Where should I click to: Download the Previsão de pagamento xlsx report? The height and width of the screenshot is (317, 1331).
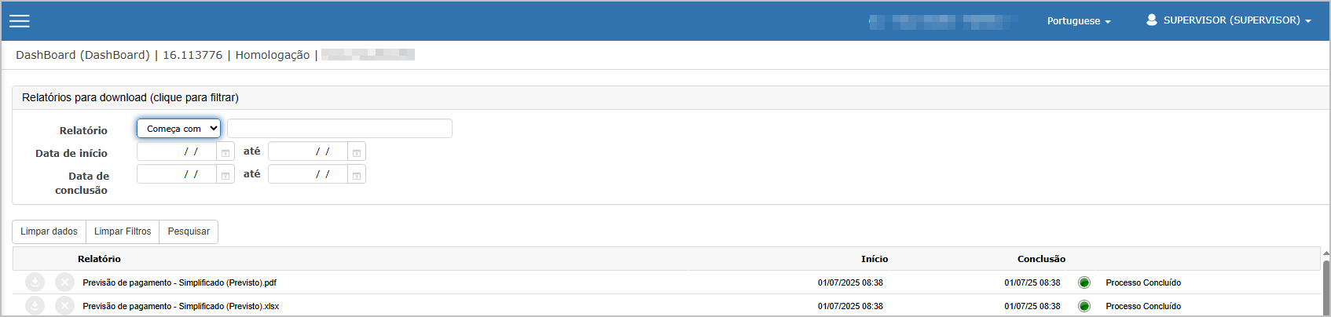point(35,305)
